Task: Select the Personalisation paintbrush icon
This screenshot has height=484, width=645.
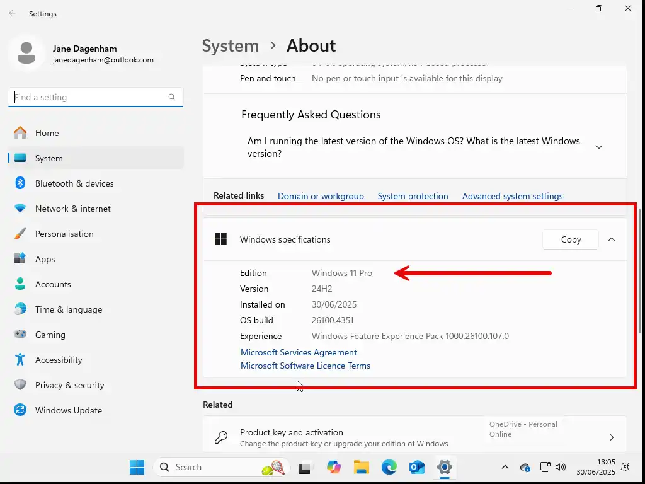Action: (20, 234)
